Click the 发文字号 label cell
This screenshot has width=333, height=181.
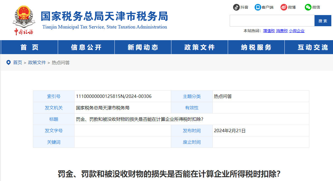(54, 131)
